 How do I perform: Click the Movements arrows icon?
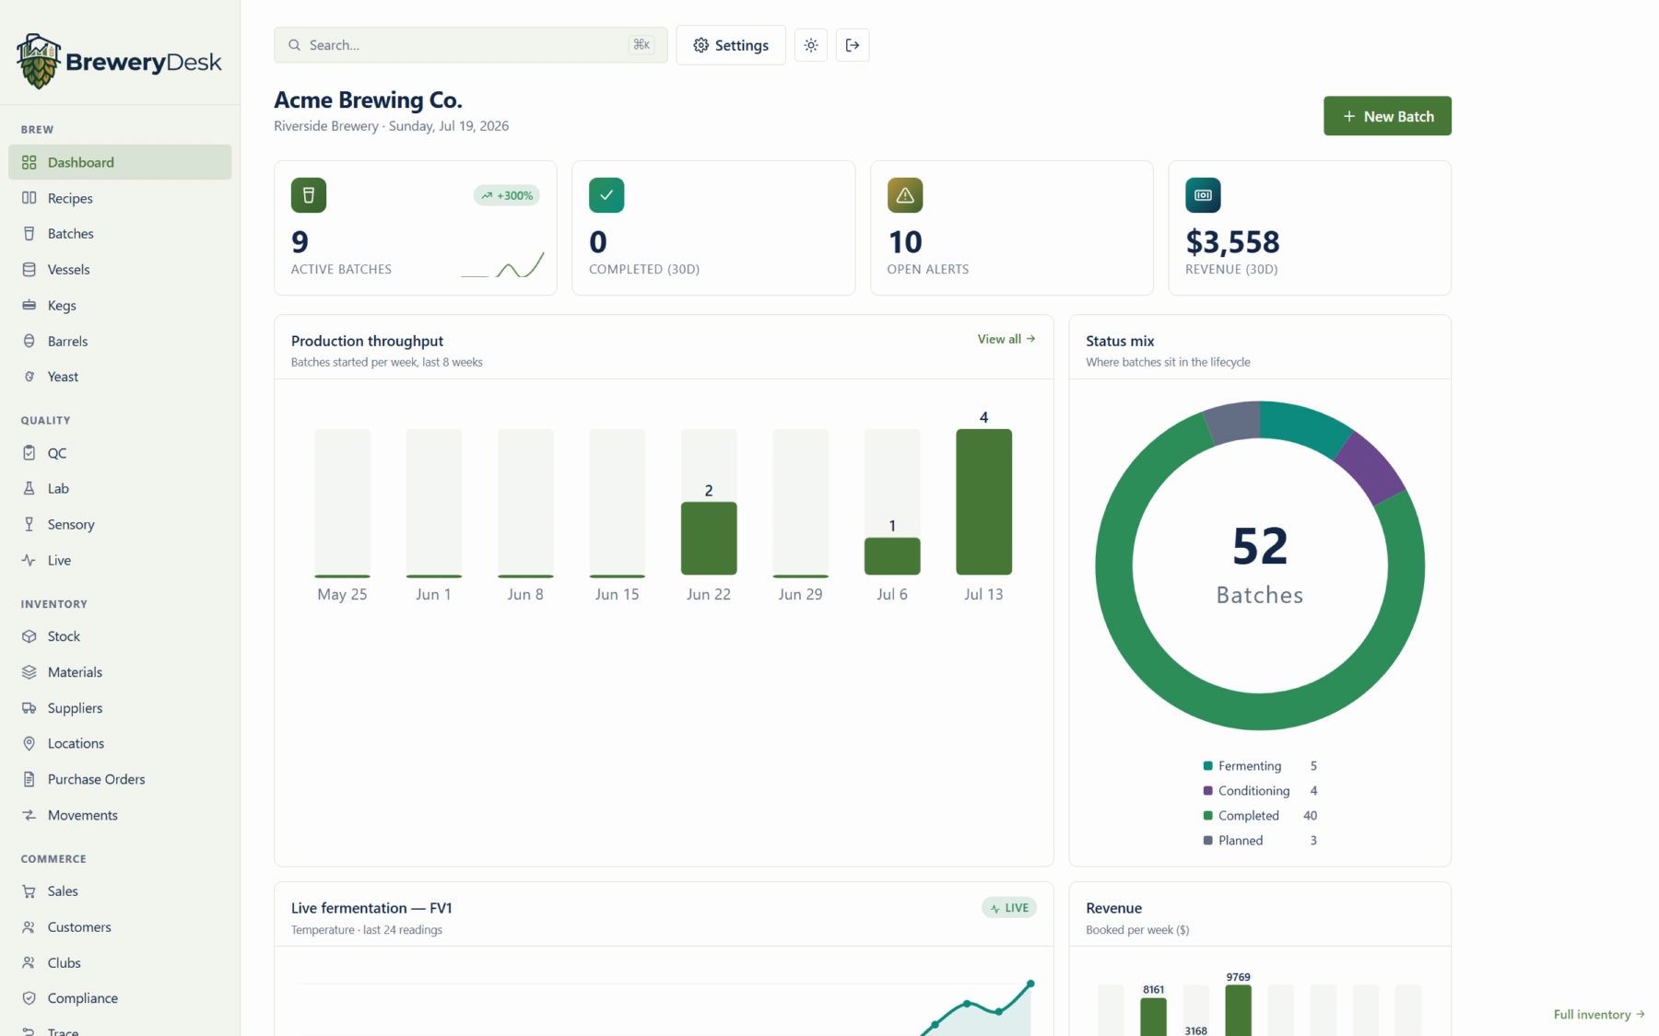pos(29,815)
